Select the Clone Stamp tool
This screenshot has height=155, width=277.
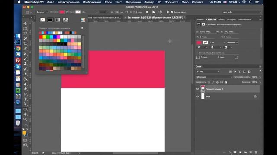pos(25,64)
